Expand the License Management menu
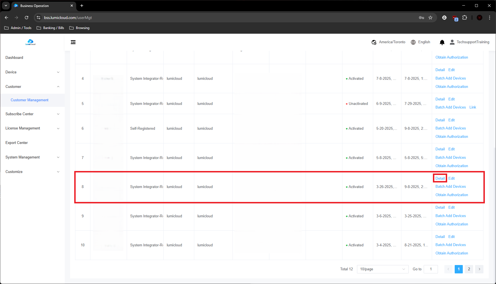The width and height of the screenshot is (496, 284). pos(32,128)
